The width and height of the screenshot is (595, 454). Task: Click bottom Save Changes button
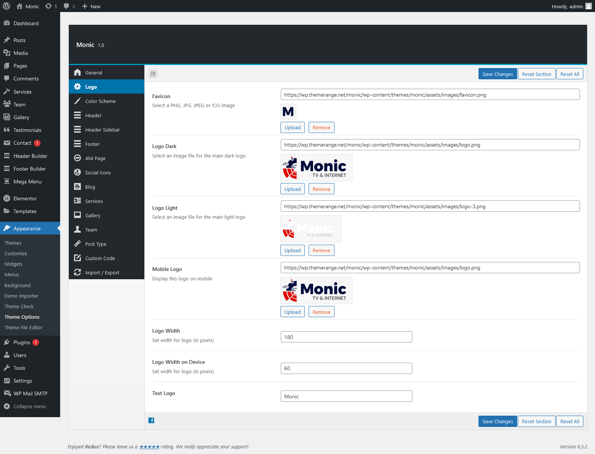[x=498, y=421]
